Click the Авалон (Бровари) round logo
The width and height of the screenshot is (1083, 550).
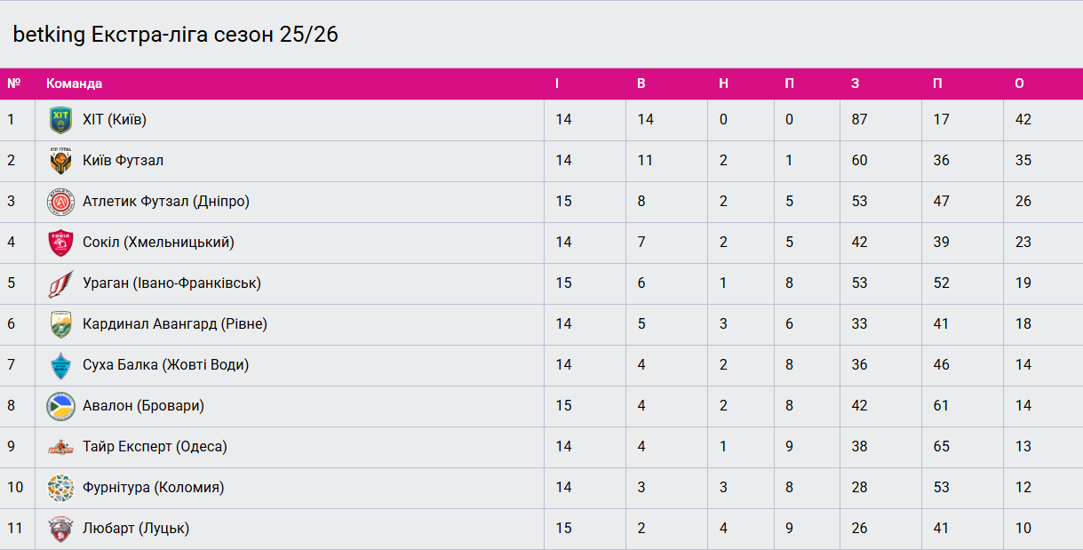(x=60, y=406)
